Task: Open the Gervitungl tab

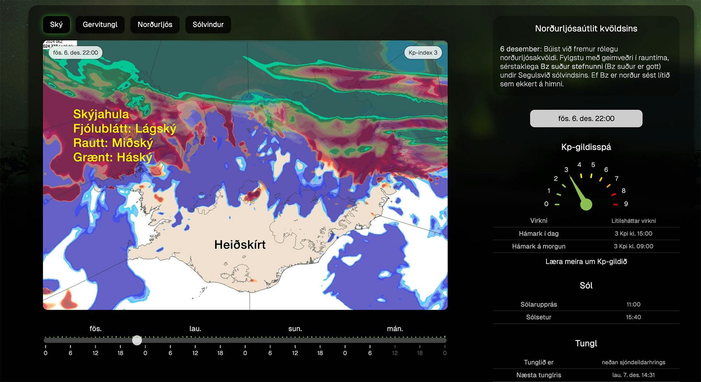Action: tap(100, 24)
